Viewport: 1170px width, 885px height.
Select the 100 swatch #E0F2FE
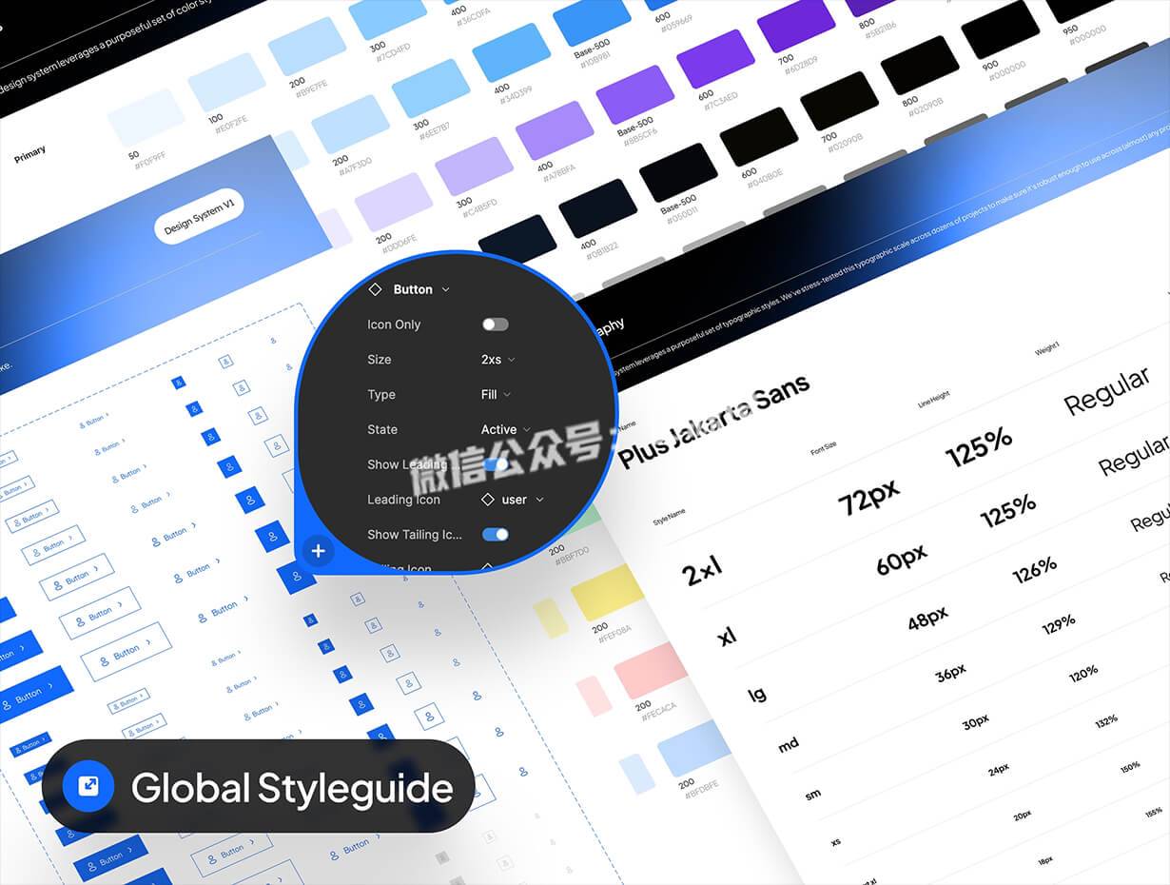[226, 83]
